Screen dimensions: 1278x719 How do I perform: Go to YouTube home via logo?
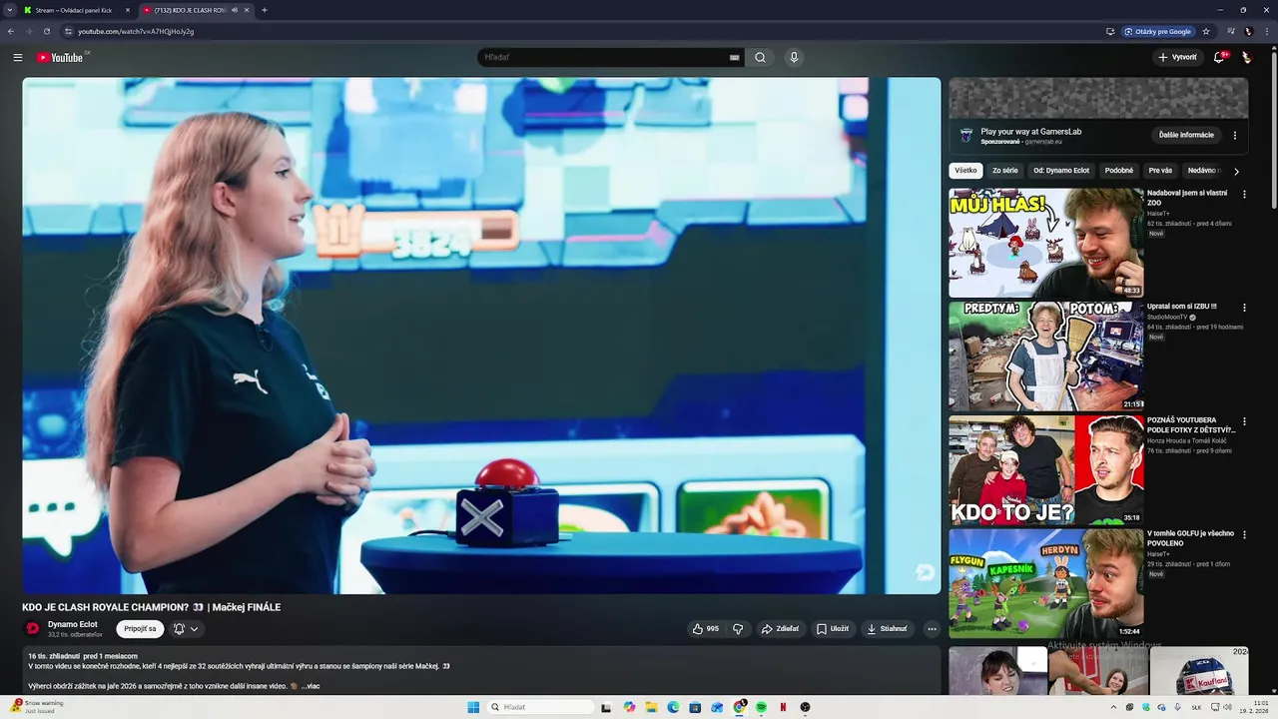(60, 57)
